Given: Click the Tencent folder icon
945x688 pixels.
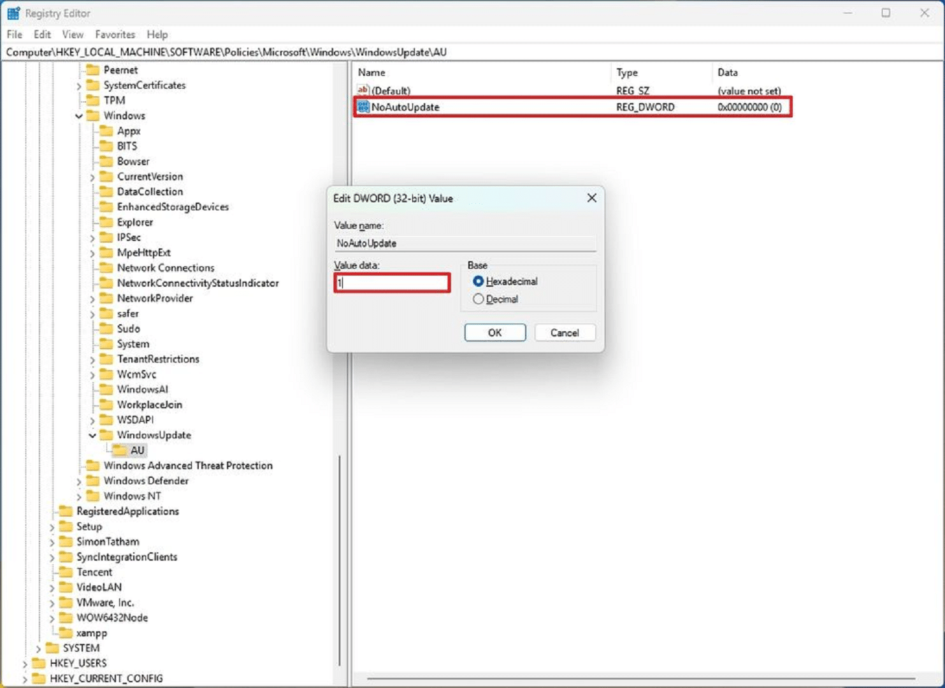Looking at the screenshot, I should (66, 572).
